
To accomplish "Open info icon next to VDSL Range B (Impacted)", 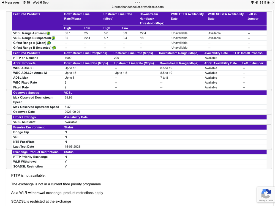I will (53, 38).
